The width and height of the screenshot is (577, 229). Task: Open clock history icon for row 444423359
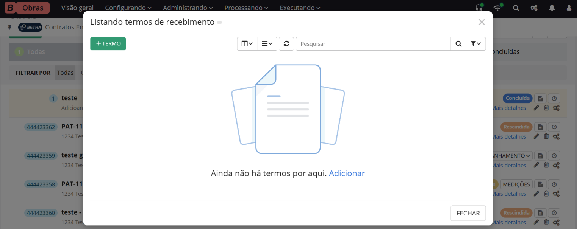554,156
